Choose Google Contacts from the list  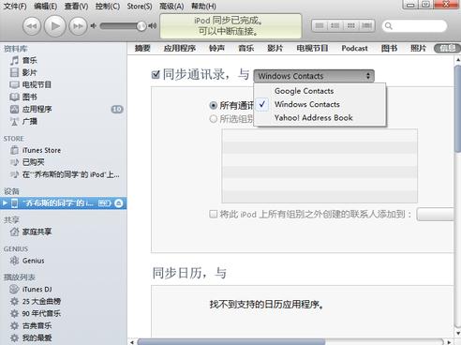coord(320,91)
